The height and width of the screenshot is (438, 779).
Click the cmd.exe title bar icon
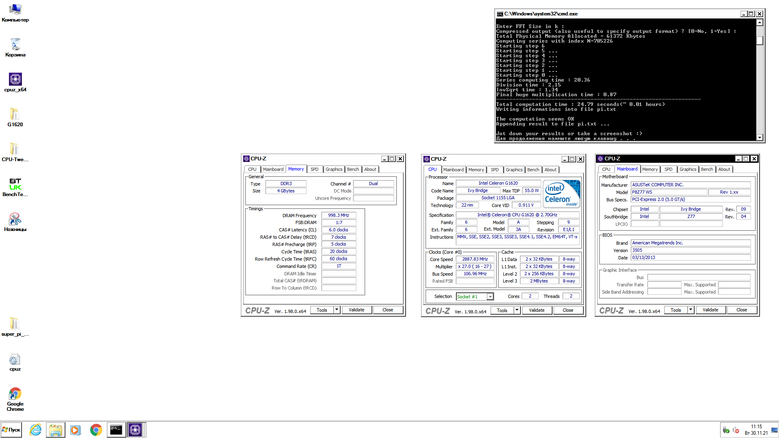(500, 14)
